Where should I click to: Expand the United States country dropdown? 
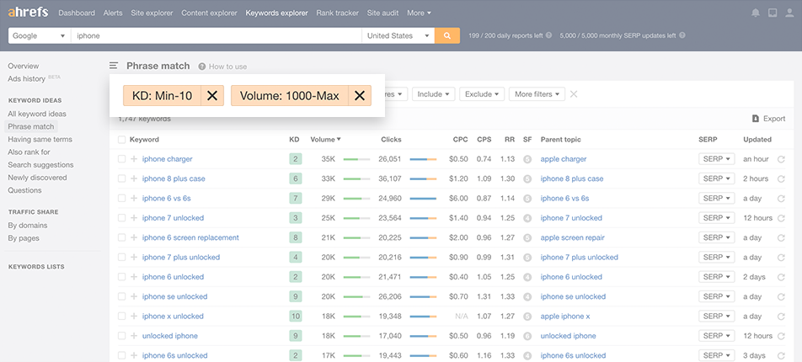point(398,36)
